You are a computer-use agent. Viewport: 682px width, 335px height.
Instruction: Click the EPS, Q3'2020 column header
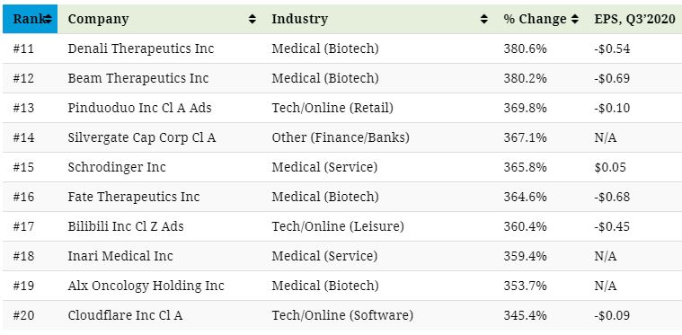pyautogui.click(x=634, y=19)
